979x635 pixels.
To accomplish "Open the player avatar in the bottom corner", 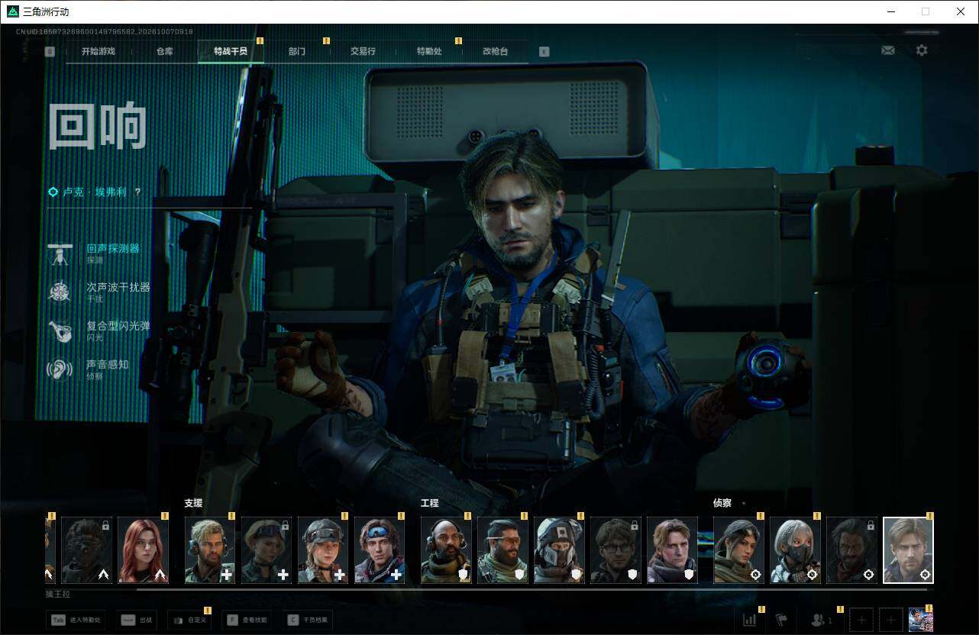I will [x=921, y=620].
